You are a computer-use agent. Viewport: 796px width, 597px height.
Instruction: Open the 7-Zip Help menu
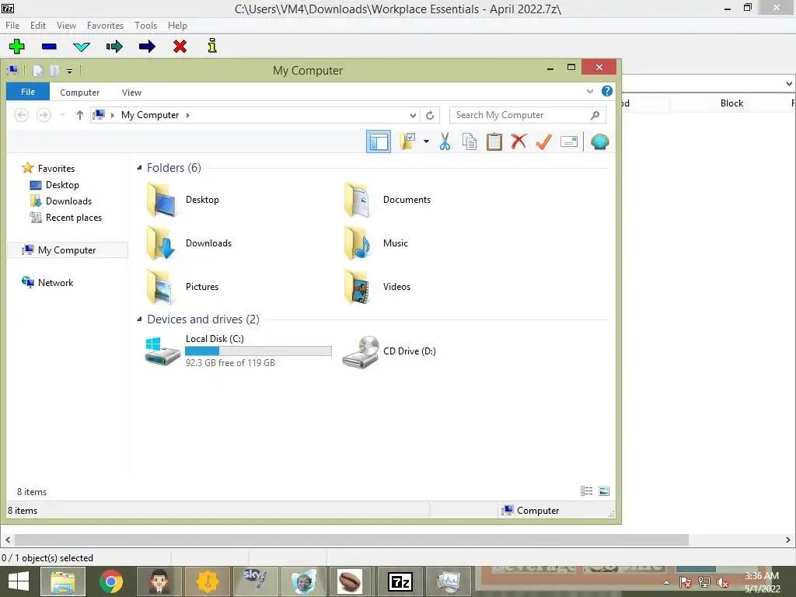tap(178, 26)
